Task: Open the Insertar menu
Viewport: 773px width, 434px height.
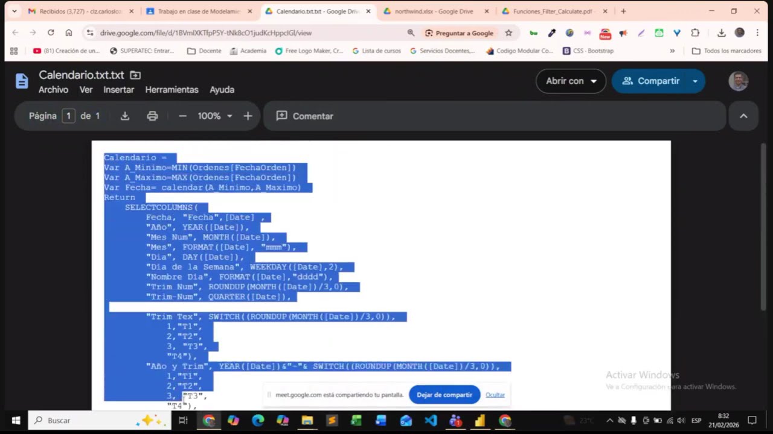Action: (x=118, y=89)
